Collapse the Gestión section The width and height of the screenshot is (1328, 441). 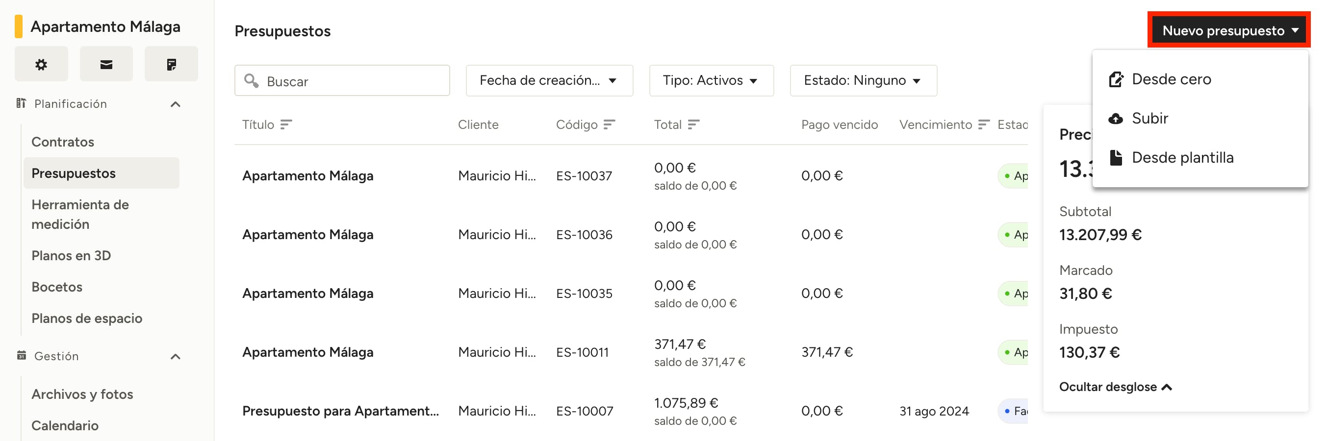[175, 357]
